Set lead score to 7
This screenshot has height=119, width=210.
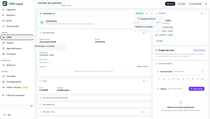pyautogui.click(x=188, y=79)
